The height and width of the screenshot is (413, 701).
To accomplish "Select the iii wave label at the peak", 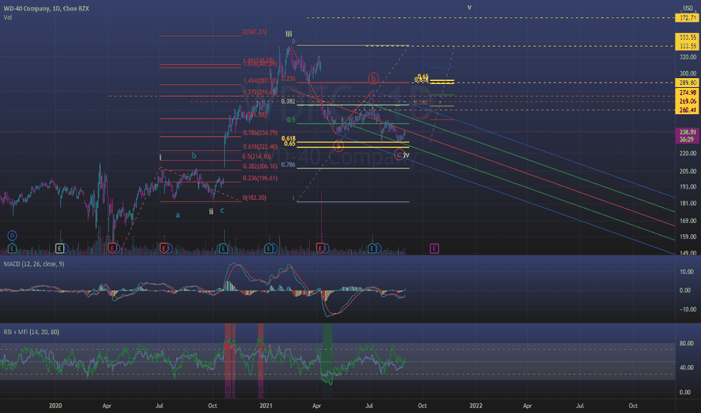I will (x=289, y=34).
